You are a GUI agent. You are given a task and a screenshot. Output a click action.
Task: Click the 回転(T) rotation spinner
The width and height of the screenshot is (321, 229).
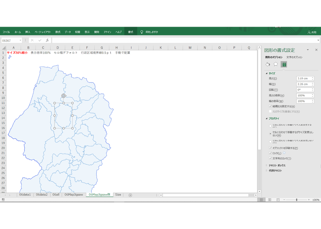312,90
